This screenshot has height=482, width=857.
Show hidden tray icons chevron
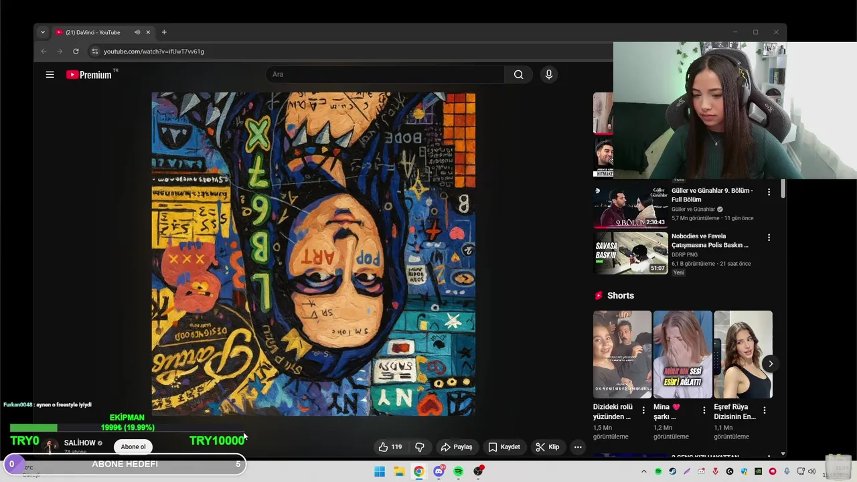[644, 471]
